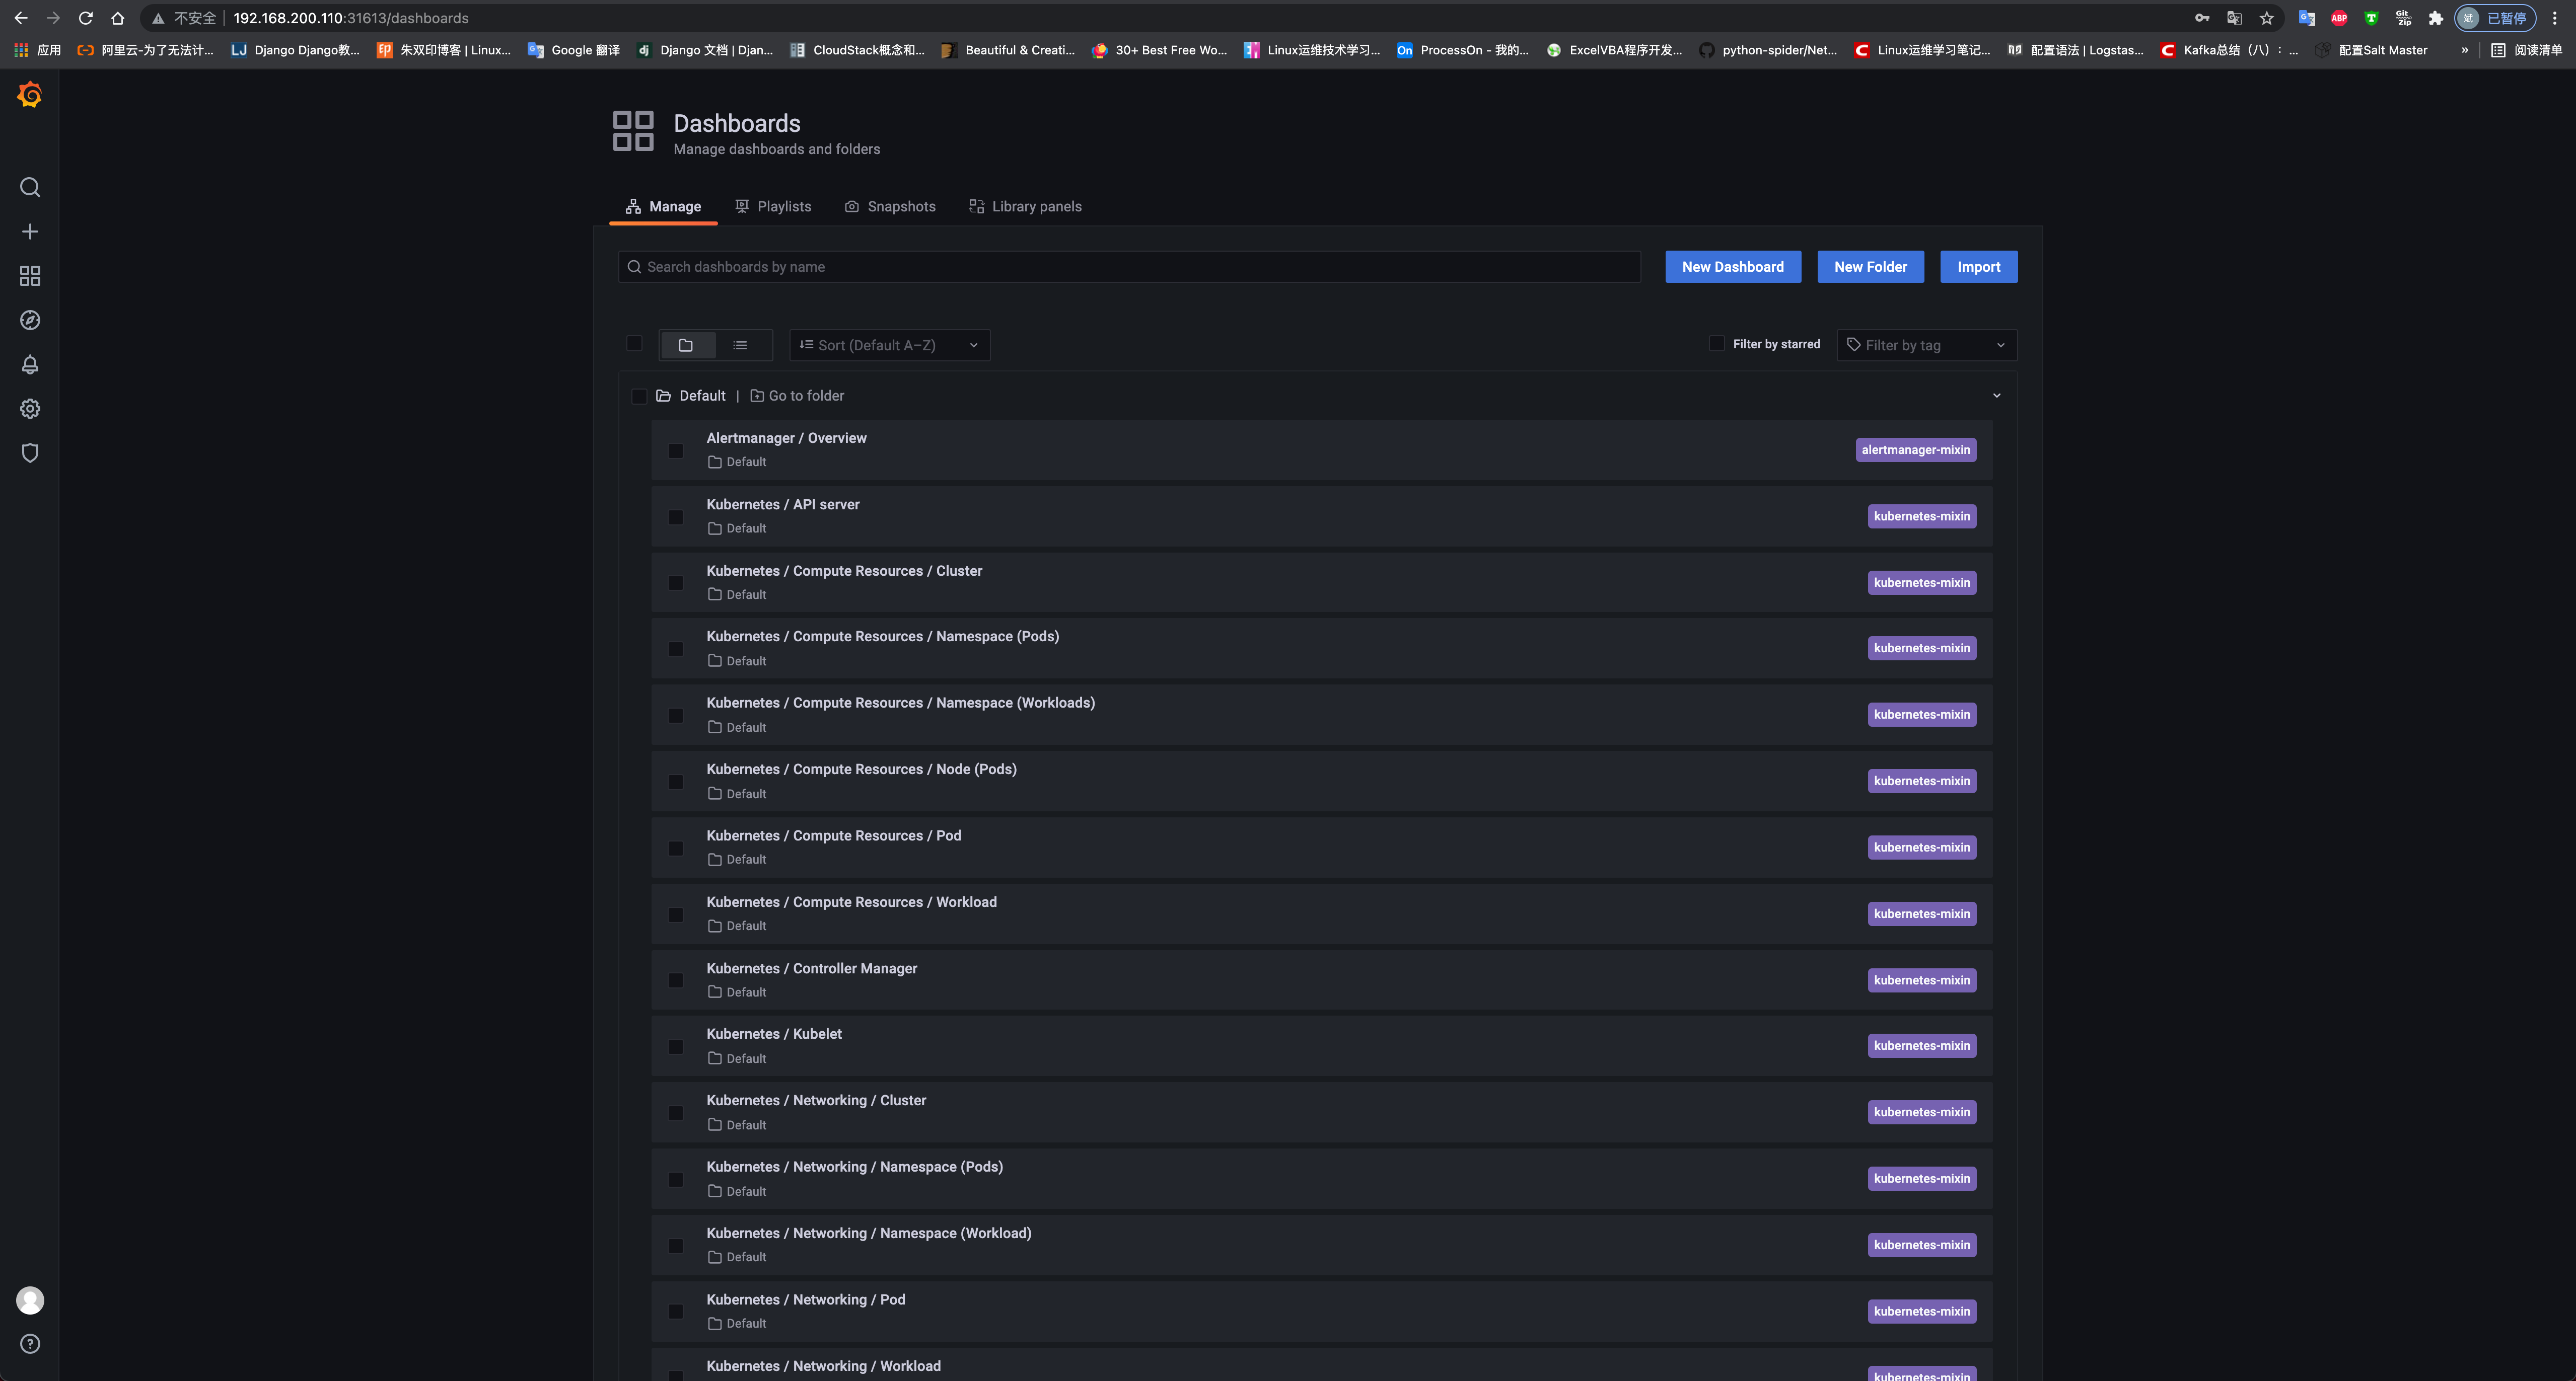Collapse the Default folder with its chevron
The image size is (2576, 1381).
tap(1997, 396)
